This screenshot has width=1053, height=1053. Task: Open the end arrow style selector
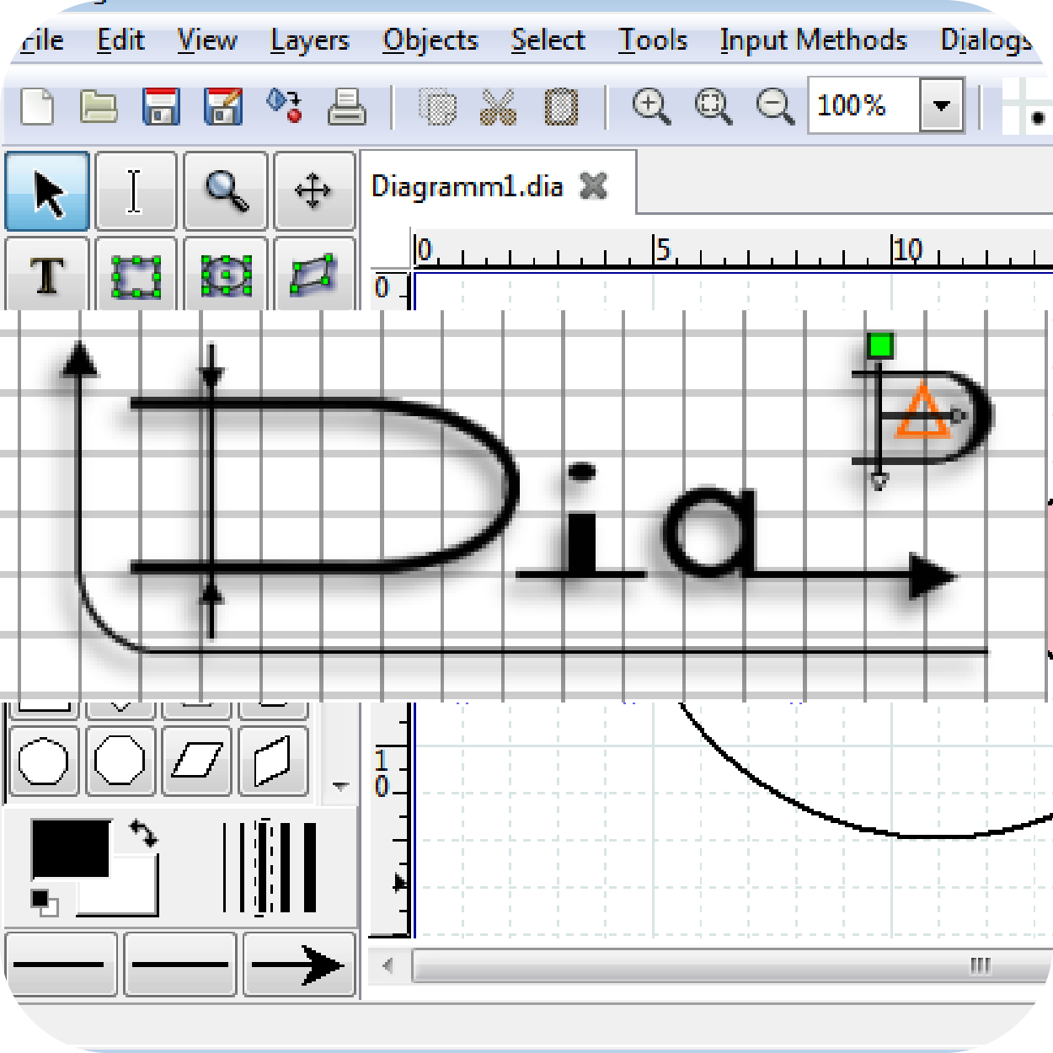(x=299, y=965)
